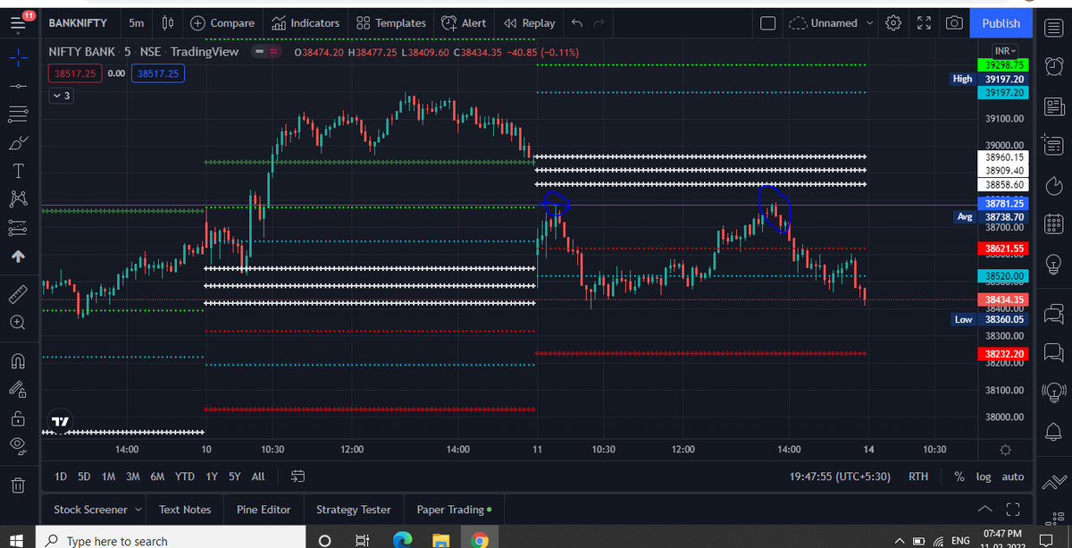Switch to the Pine Editor tab
1072x548 pixels.
(x=264, y=510)
